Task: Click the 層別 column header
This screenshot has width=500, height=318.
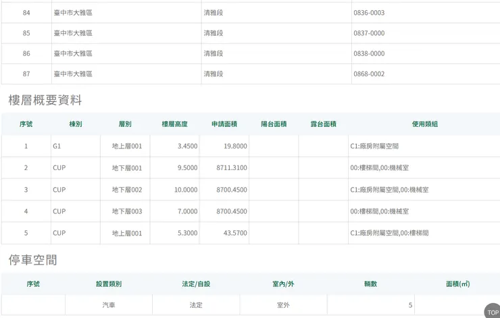Action: click(x=125, y=124)
